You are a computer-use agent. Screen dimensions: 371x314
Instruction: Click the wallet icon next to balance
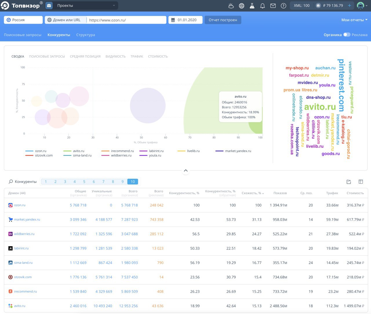tap(318, 6)
